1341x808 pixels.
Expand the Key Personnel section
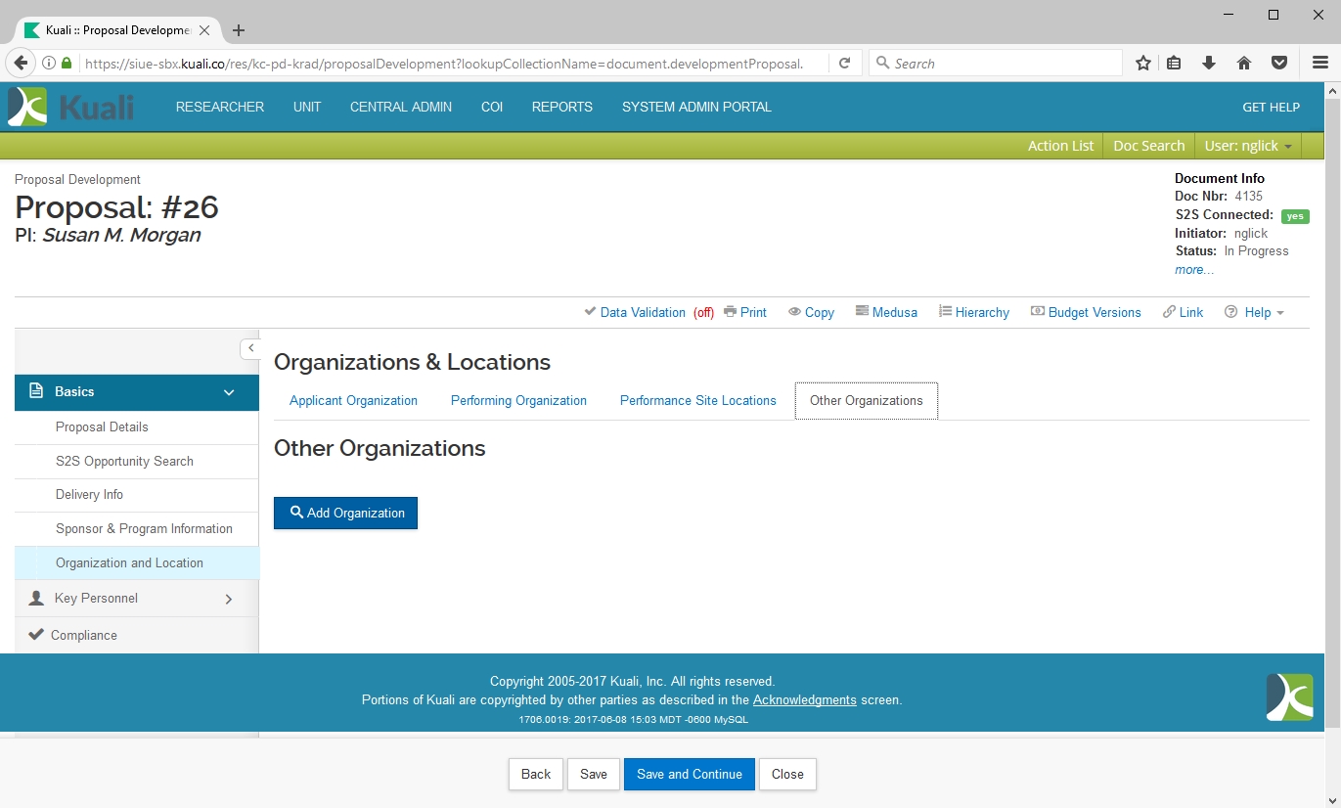click(228, 599)
